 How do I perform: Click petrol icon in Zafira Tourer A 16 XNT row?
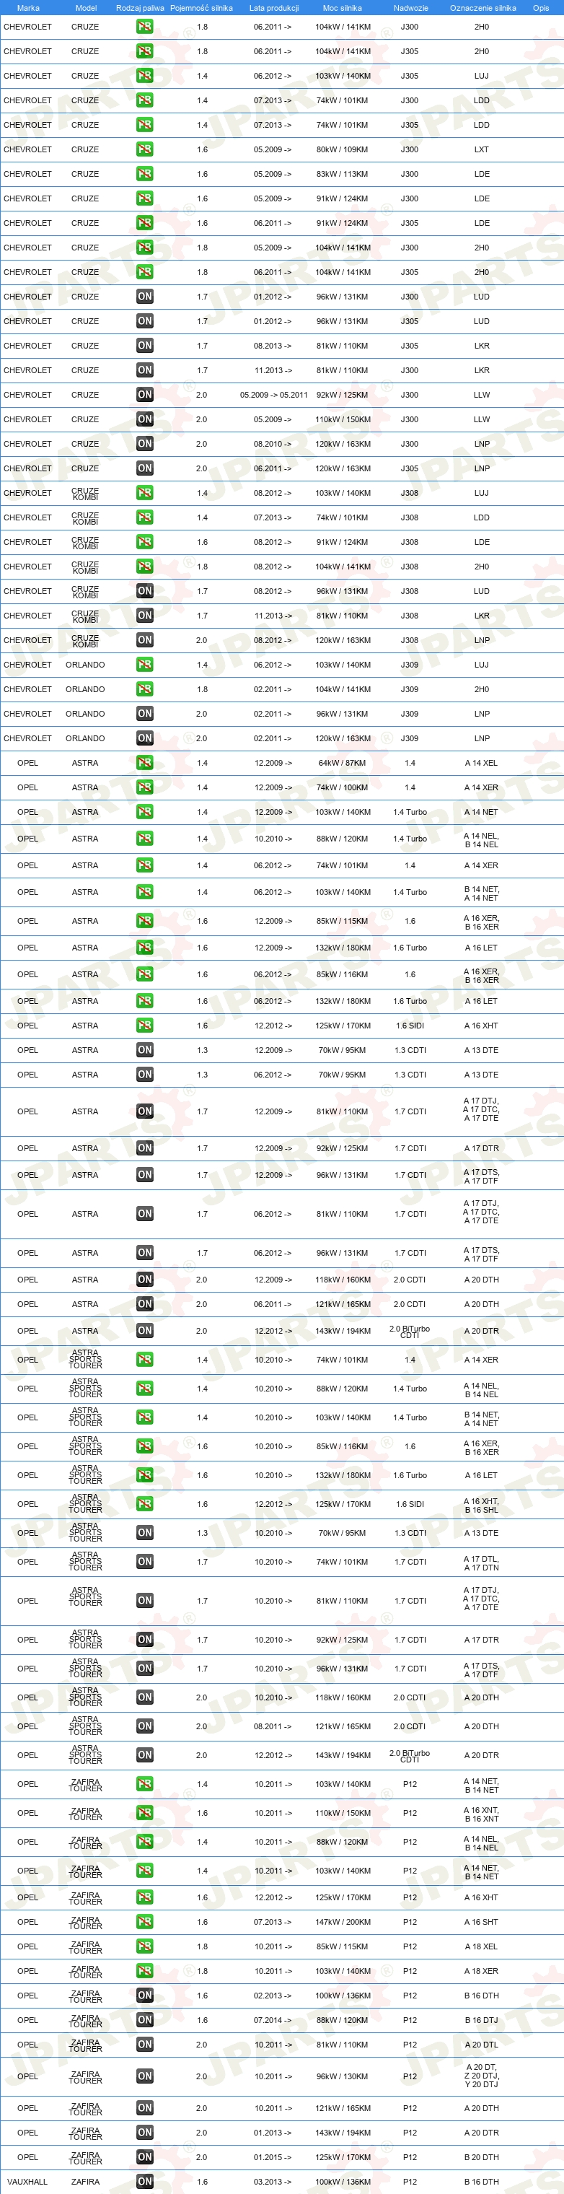click(x=145, y=1812)
